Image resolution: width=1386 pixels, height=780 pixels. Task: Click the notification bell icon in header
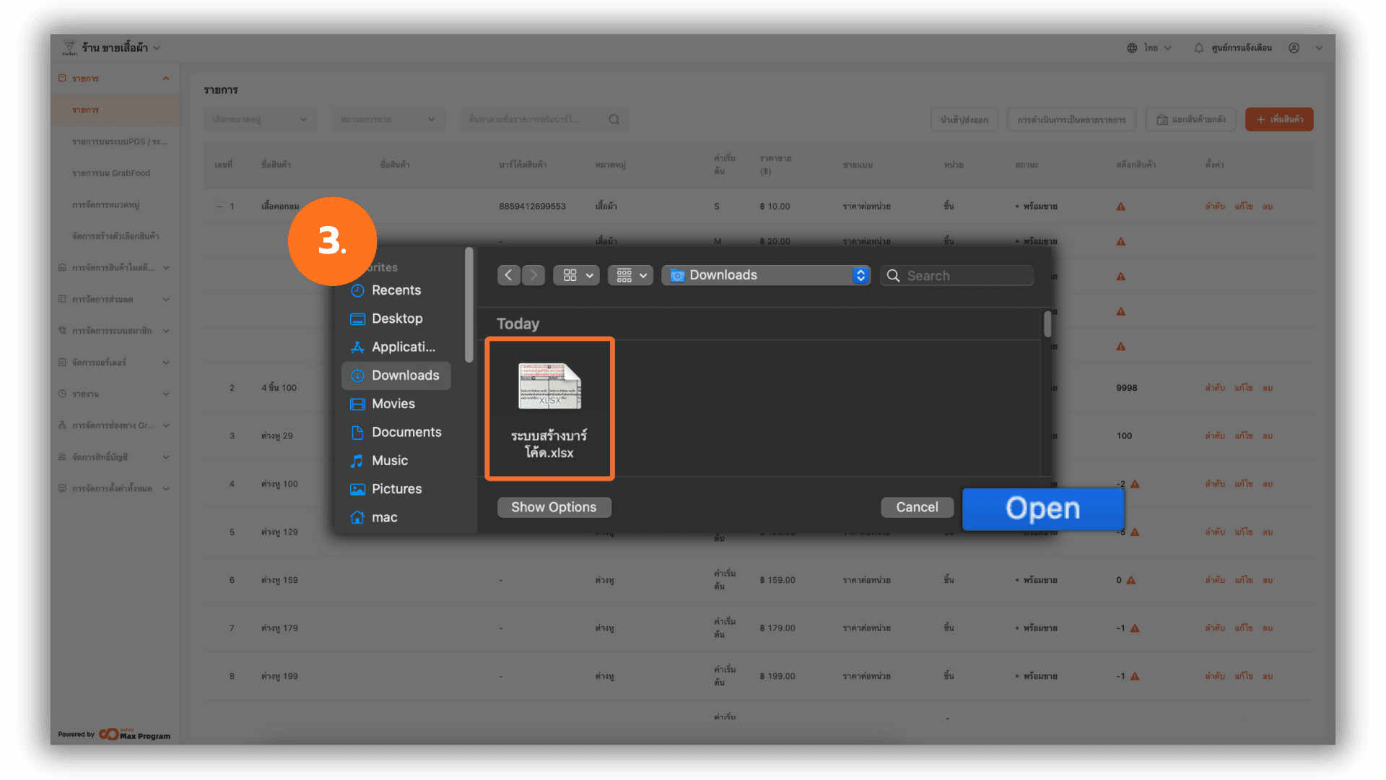click(x=1198, y=48)
